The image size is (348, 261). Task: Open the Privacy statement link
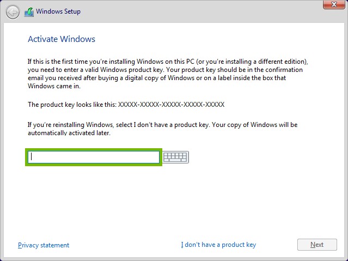point(44,245)
